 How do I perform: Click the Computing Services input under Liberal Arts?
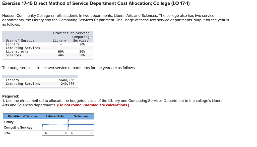54,127
